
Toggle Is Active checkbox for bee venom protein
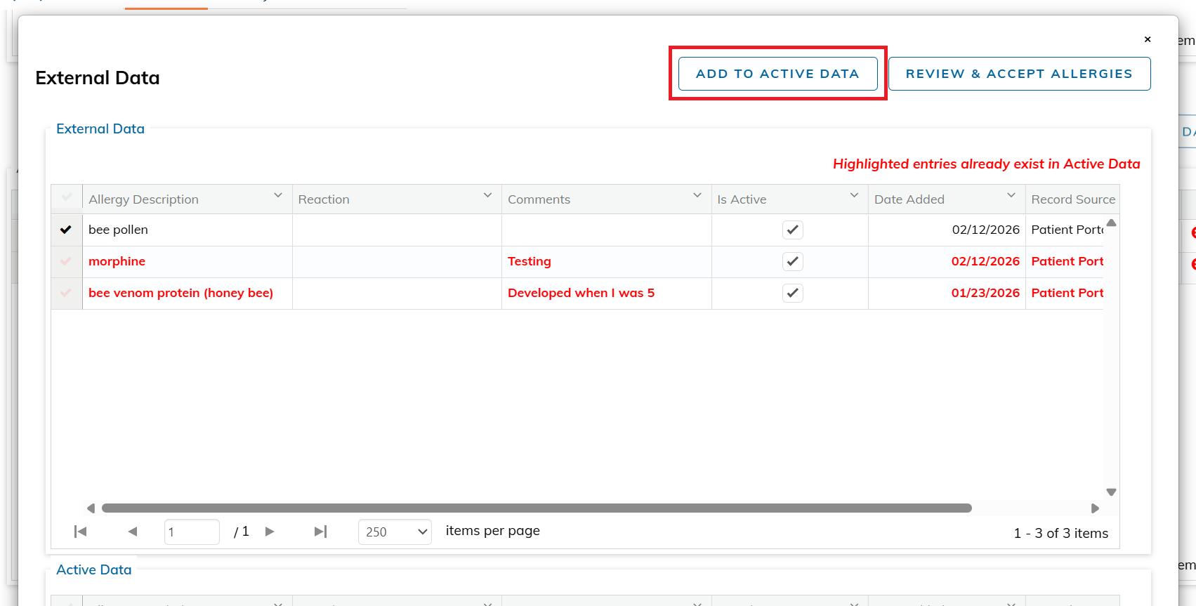(x=792, y=293)
